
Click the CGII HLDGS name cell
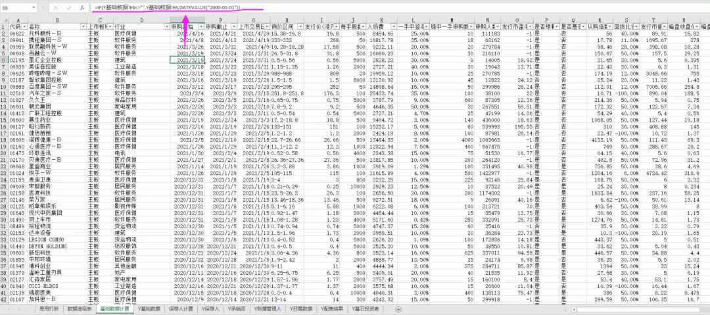57,286
